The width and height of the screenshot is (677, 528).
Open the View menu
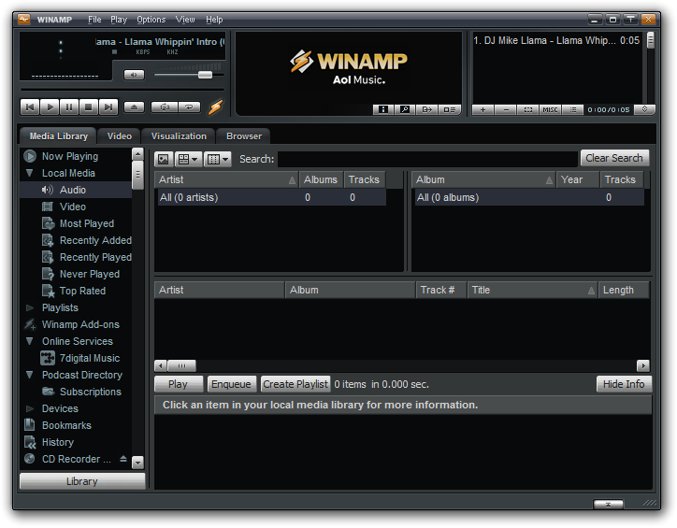185,20
